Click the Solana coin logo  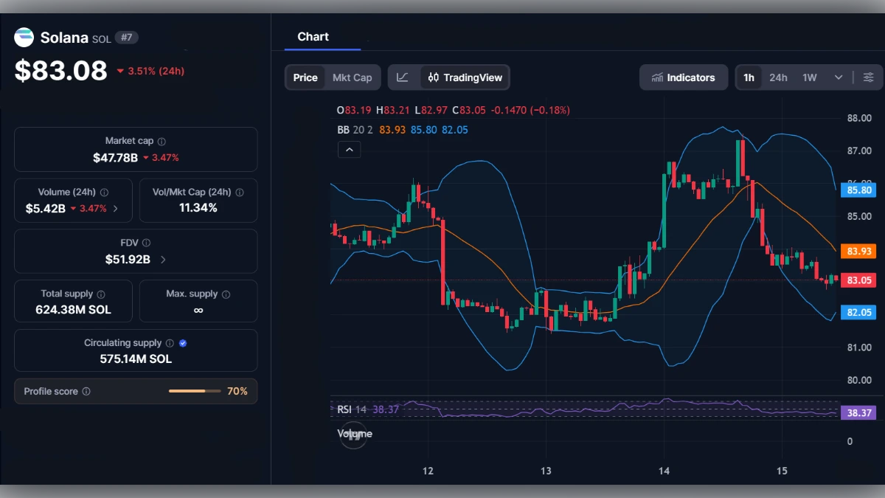(24, 37)
